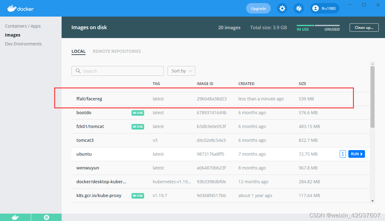
Task: Click image ID 67893741649b
Action: (212, 113)
